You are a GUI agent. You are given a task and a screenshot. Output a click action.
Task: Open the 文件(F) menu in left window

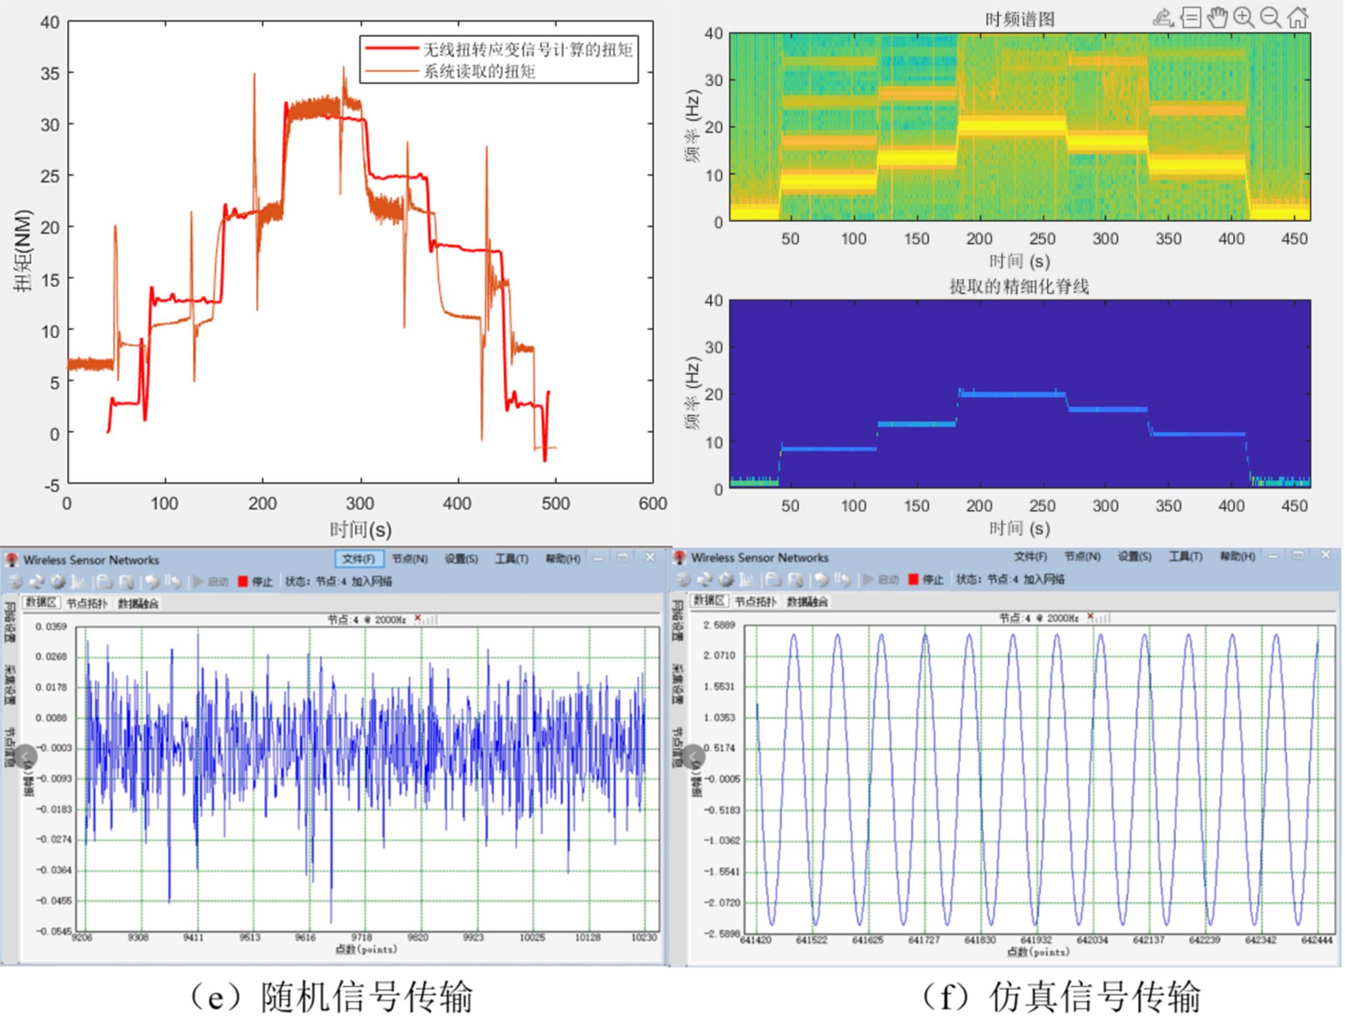[x=358, y=559]
